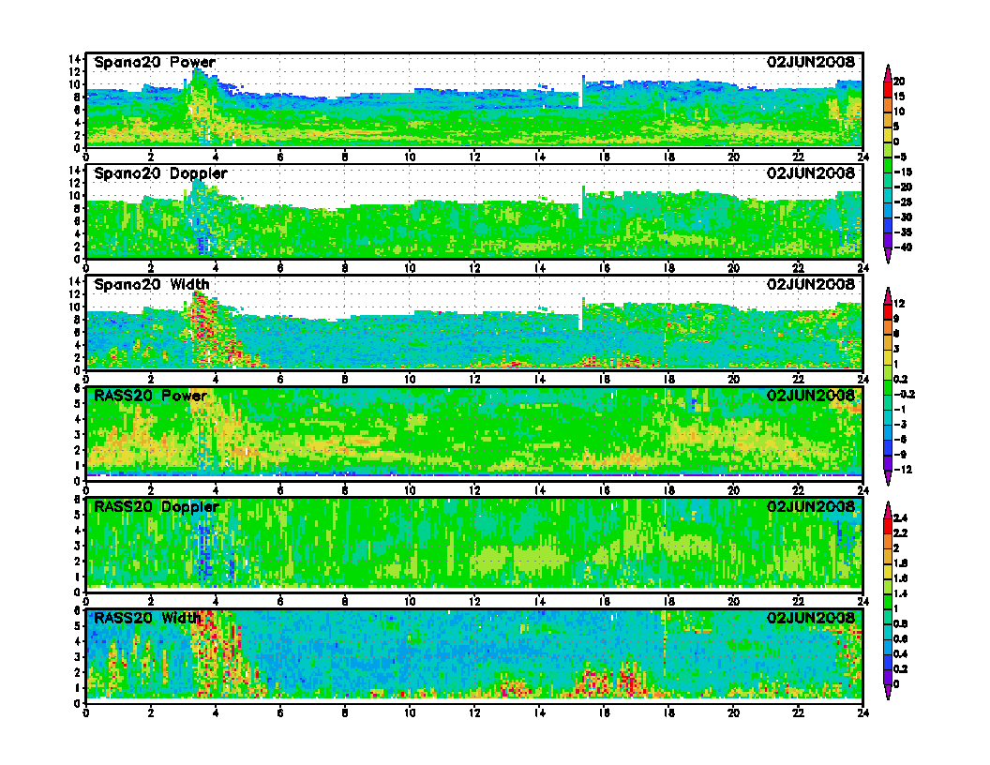Click x-axis tick '14' under the RASS20 Doppler panel
Screen dimensions: 990x765
(539, 602)
